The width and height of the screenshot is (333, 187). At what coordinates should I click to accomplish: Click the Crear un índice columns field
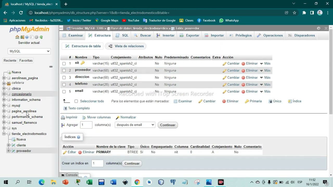[97, 163]
